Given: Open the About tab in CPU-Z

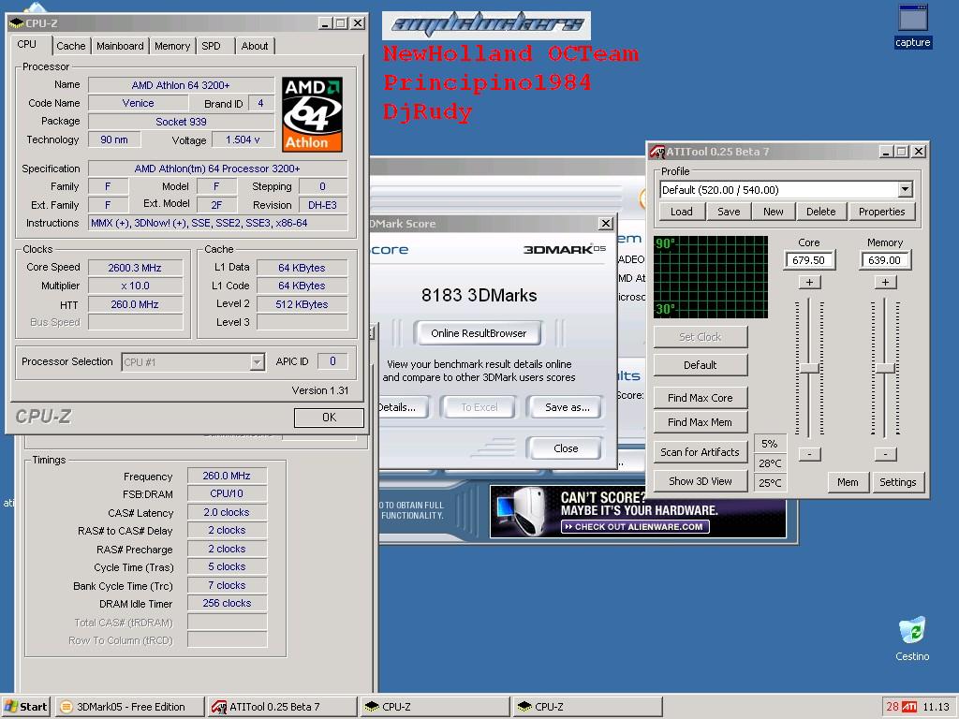Looking at the screenshot, I should (255, 46).
